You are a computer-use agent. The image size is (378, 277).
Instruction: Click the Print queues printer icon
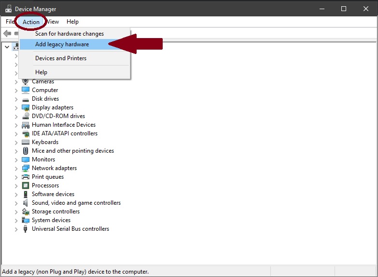point(25,177)
